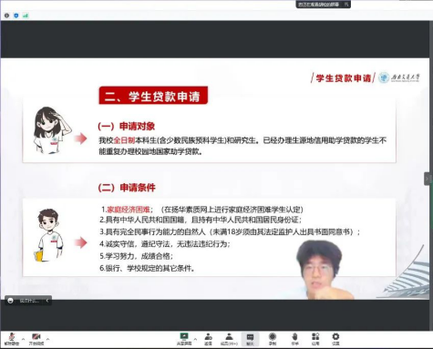433x349 pixels.
Task: Click the raise hand icon
Action: pyautogui.click(x=294, y=339)
